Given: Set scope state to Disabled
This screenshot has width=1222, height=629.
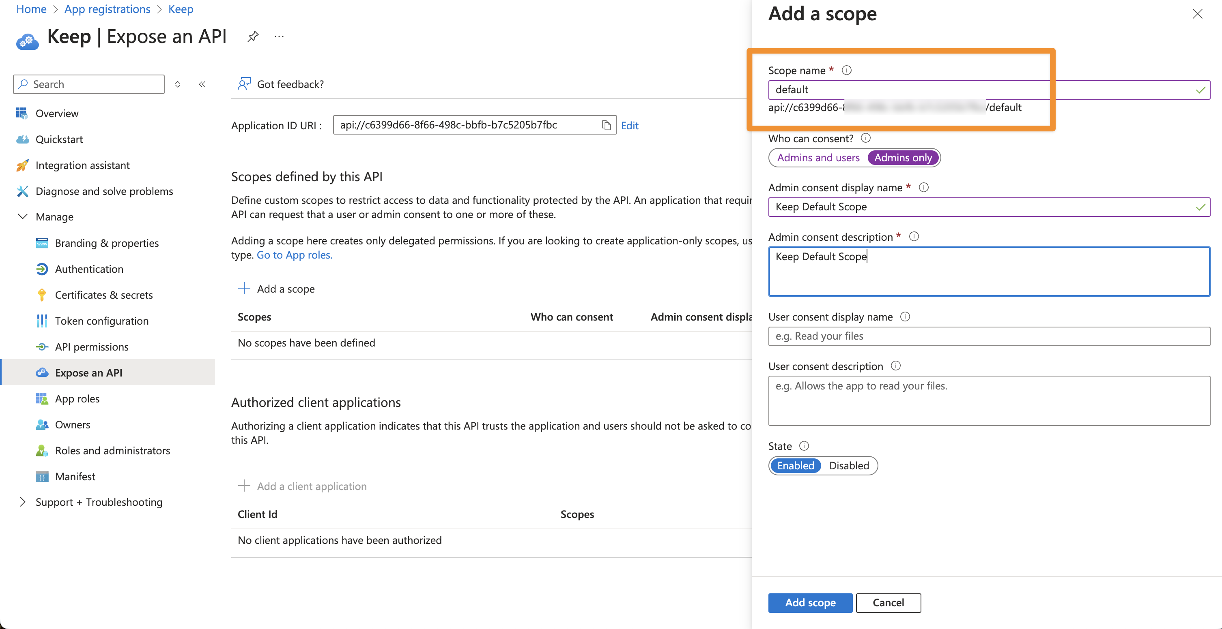Looking at the screenshot, I should (849, 466).
